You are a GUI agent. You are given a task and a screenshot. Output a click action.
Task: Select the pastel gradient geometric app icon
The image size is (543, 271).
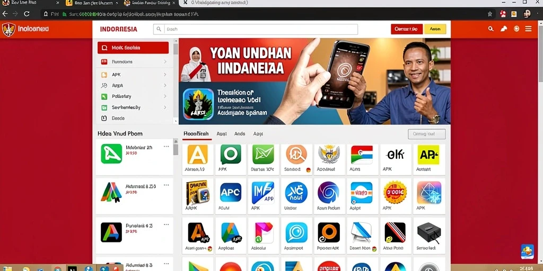click(x=429, y=193)
